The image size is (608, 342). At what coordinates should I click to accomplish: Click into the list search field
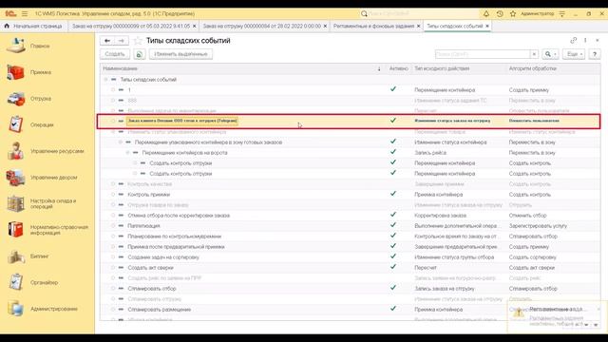coord(483,54)
